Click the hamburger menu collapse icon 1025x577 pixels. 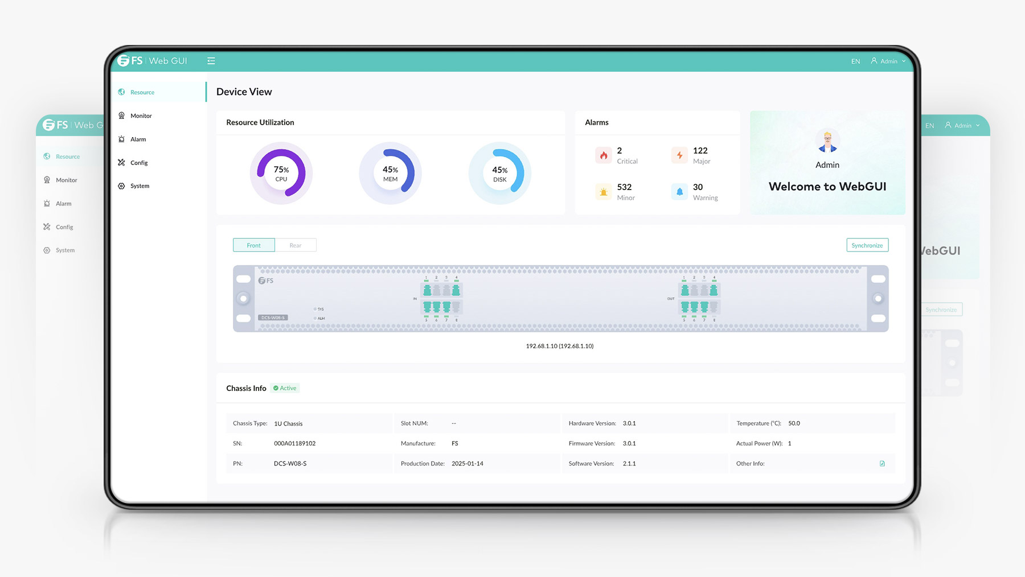211,61
